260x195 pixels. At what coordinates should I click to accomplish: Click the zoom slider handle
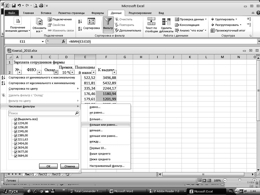click(240, 180)
